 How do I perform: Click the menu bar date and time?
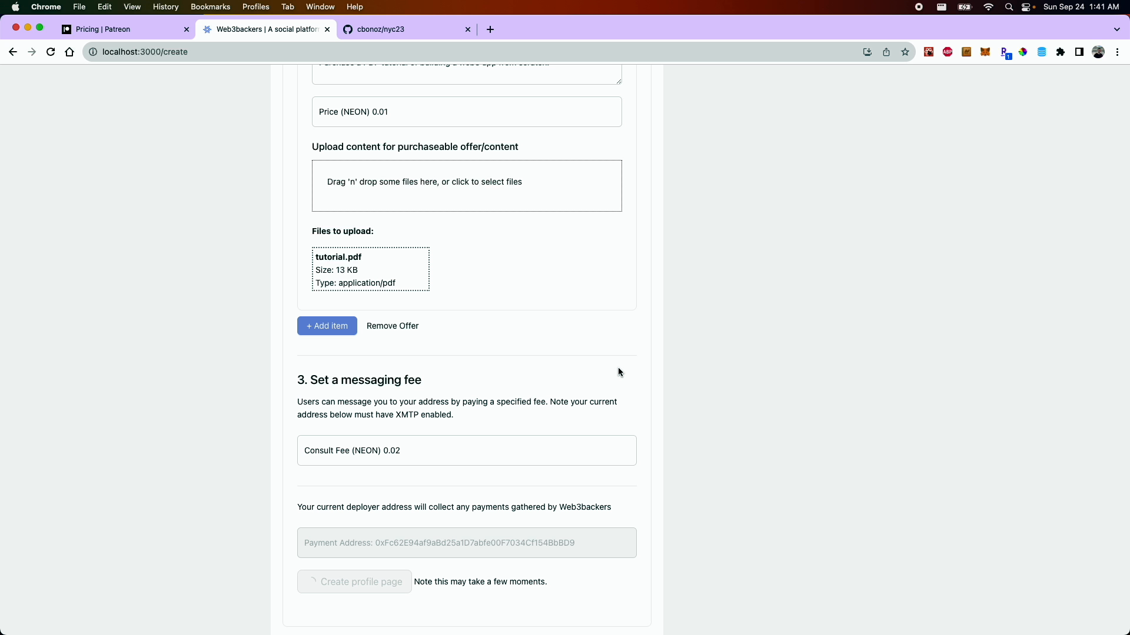click(x=1081, y=7)
